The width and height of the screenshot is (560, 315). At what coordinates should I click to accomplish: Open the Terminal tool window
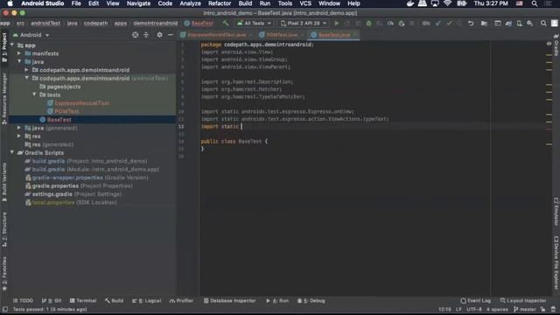83,301
